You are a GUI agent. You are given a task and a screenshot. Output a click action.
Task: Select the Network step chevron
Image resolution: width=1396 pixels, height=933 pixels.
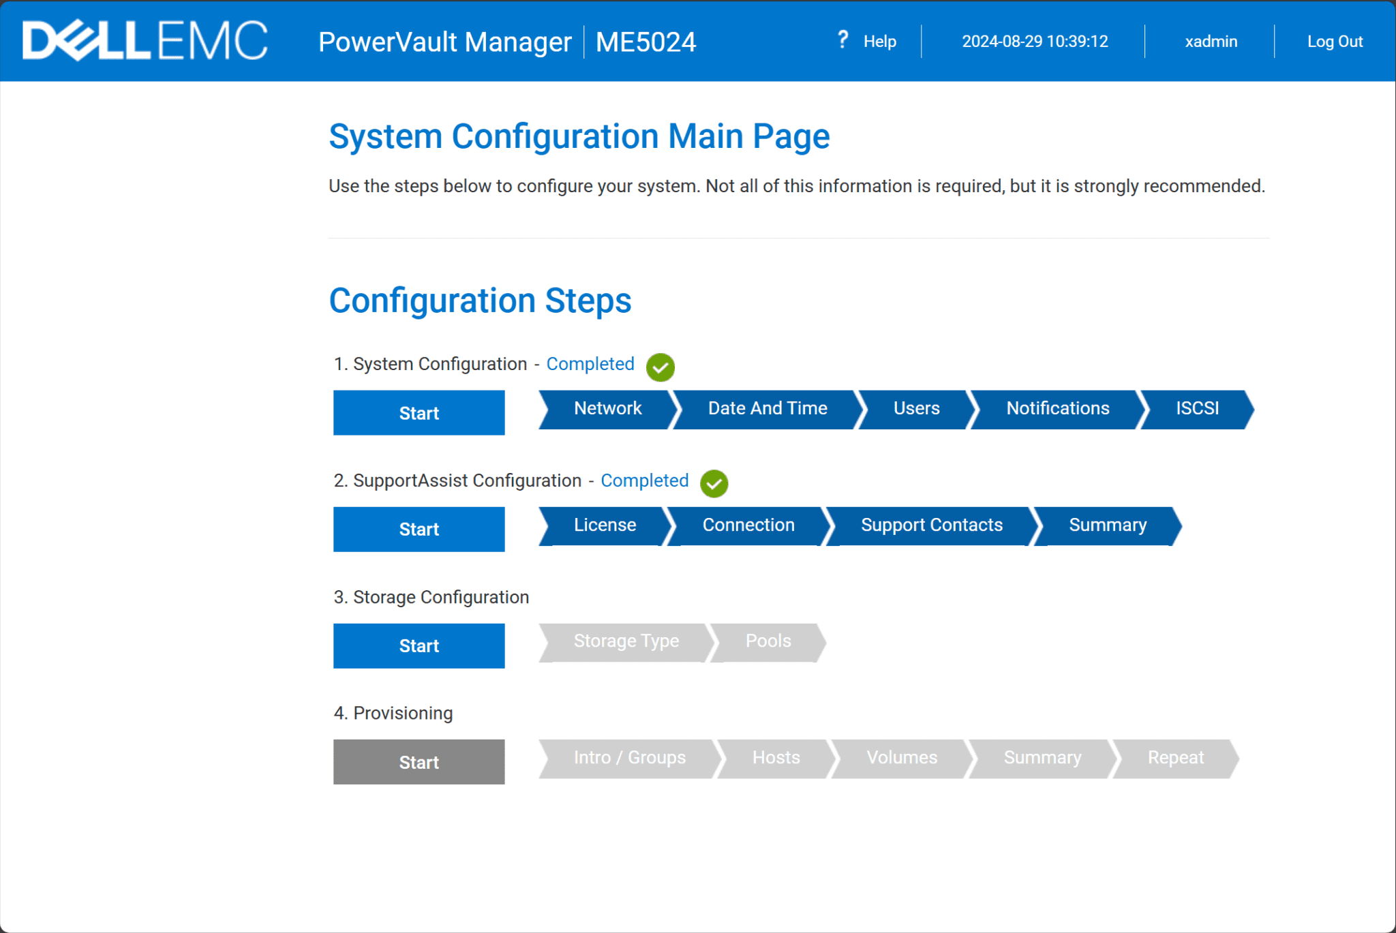pos(607,409)
